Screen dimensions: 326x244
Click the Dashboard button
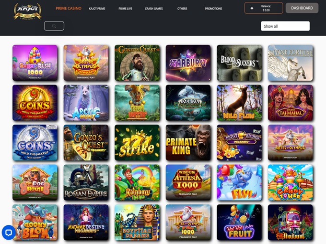(302, 8)
